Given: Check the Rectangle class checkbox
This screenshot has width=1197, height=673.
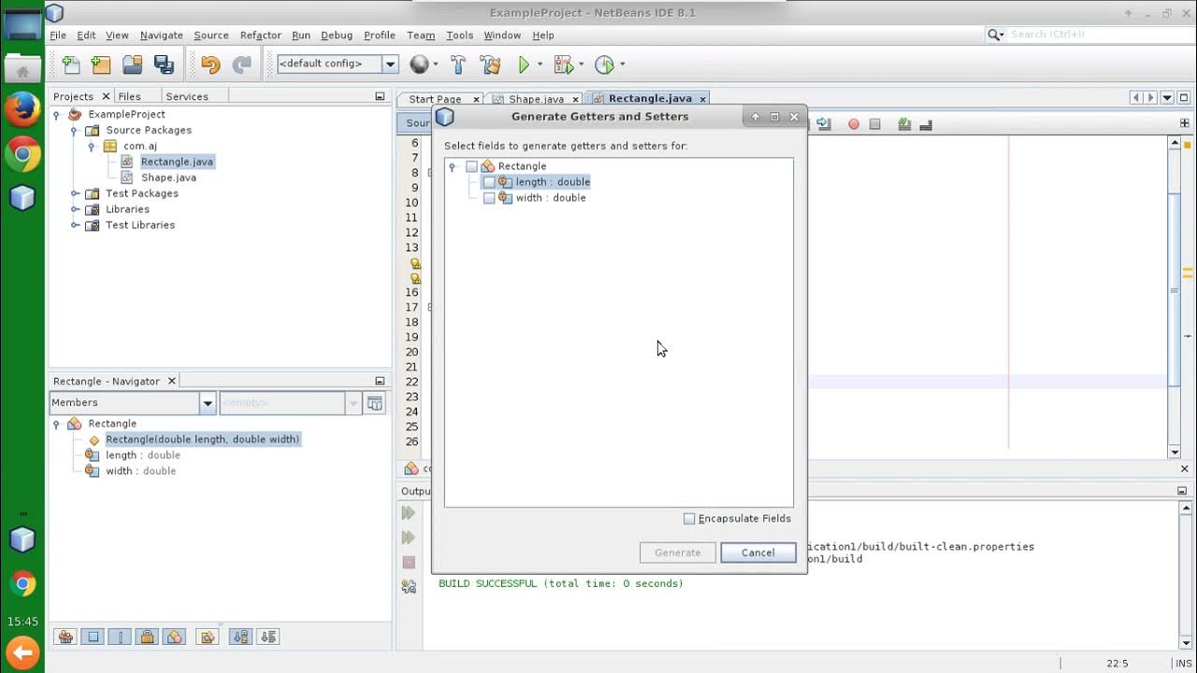Looking at the screenshot, I should [x=471, y=166].
